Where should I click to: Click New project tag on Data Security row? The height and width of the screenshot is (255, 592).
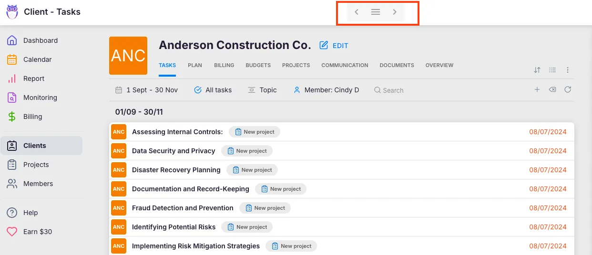[247, 151]
